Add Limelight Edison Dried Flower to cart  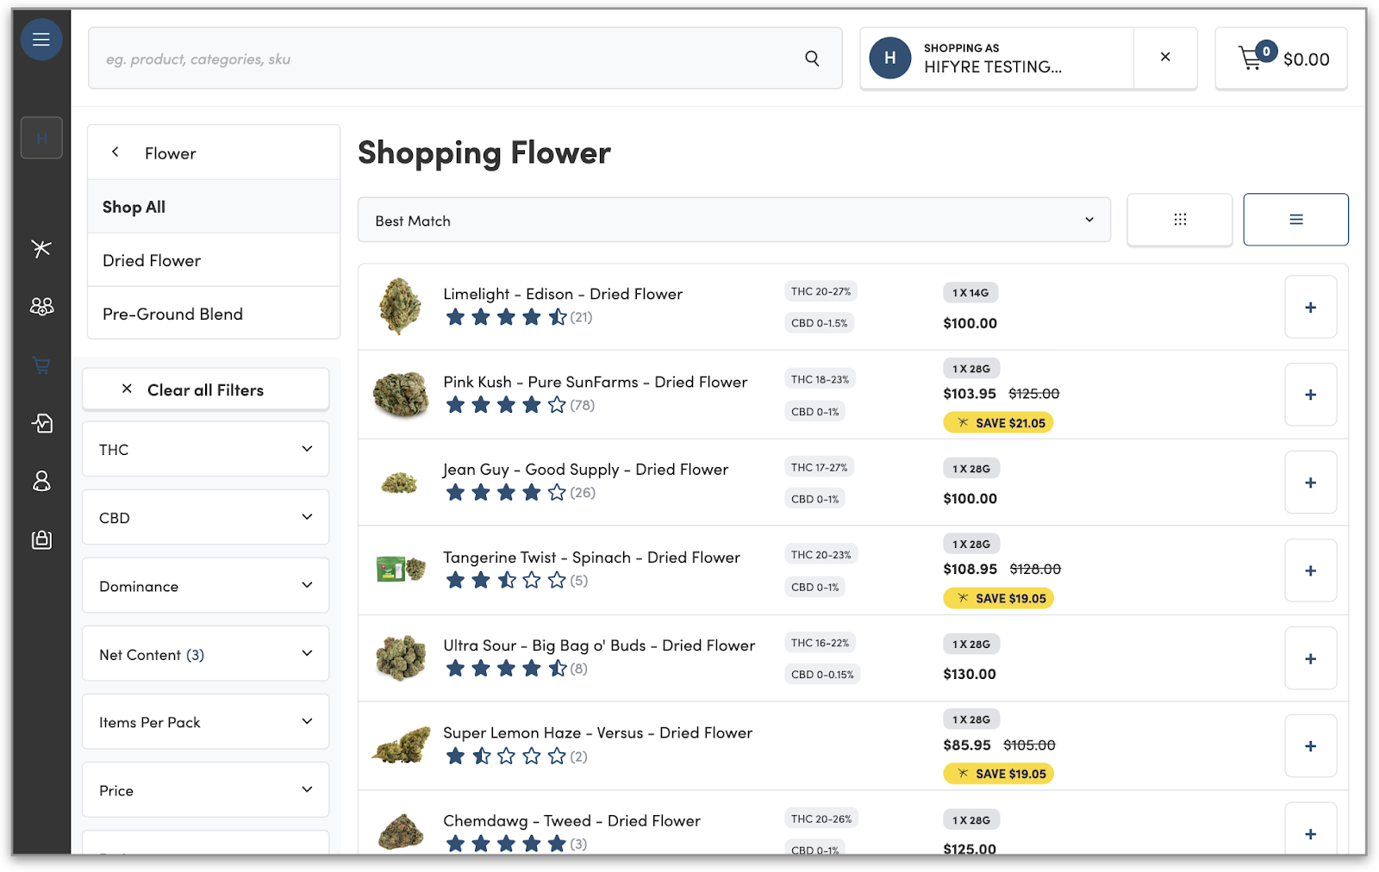coord(1310,308)
